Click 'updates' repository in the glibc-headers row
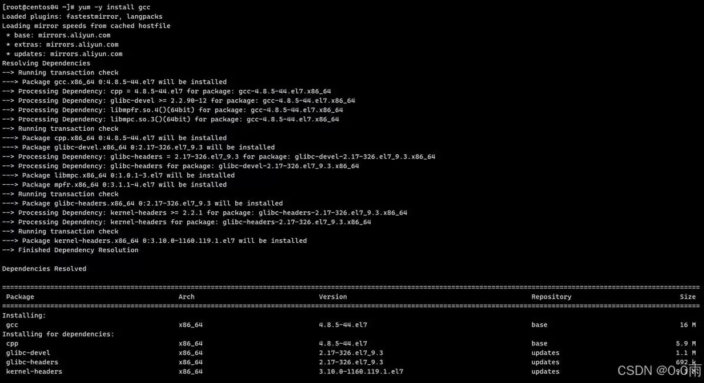The width and height of the screenshot is (704, 383). coord(546,363)
